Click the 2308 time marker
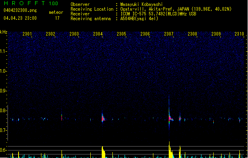The height and width of the screenshot is (158, 248). point(192,34)
